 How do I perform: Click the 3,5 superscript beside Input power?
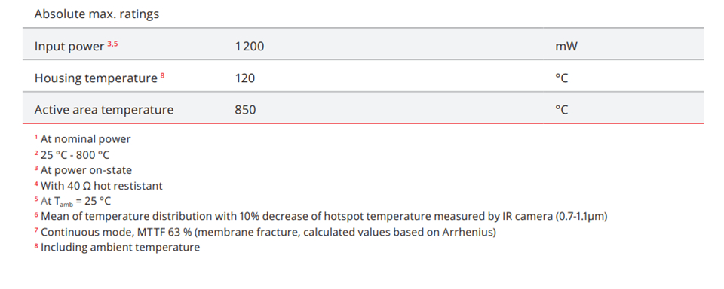tap(112, 44)
